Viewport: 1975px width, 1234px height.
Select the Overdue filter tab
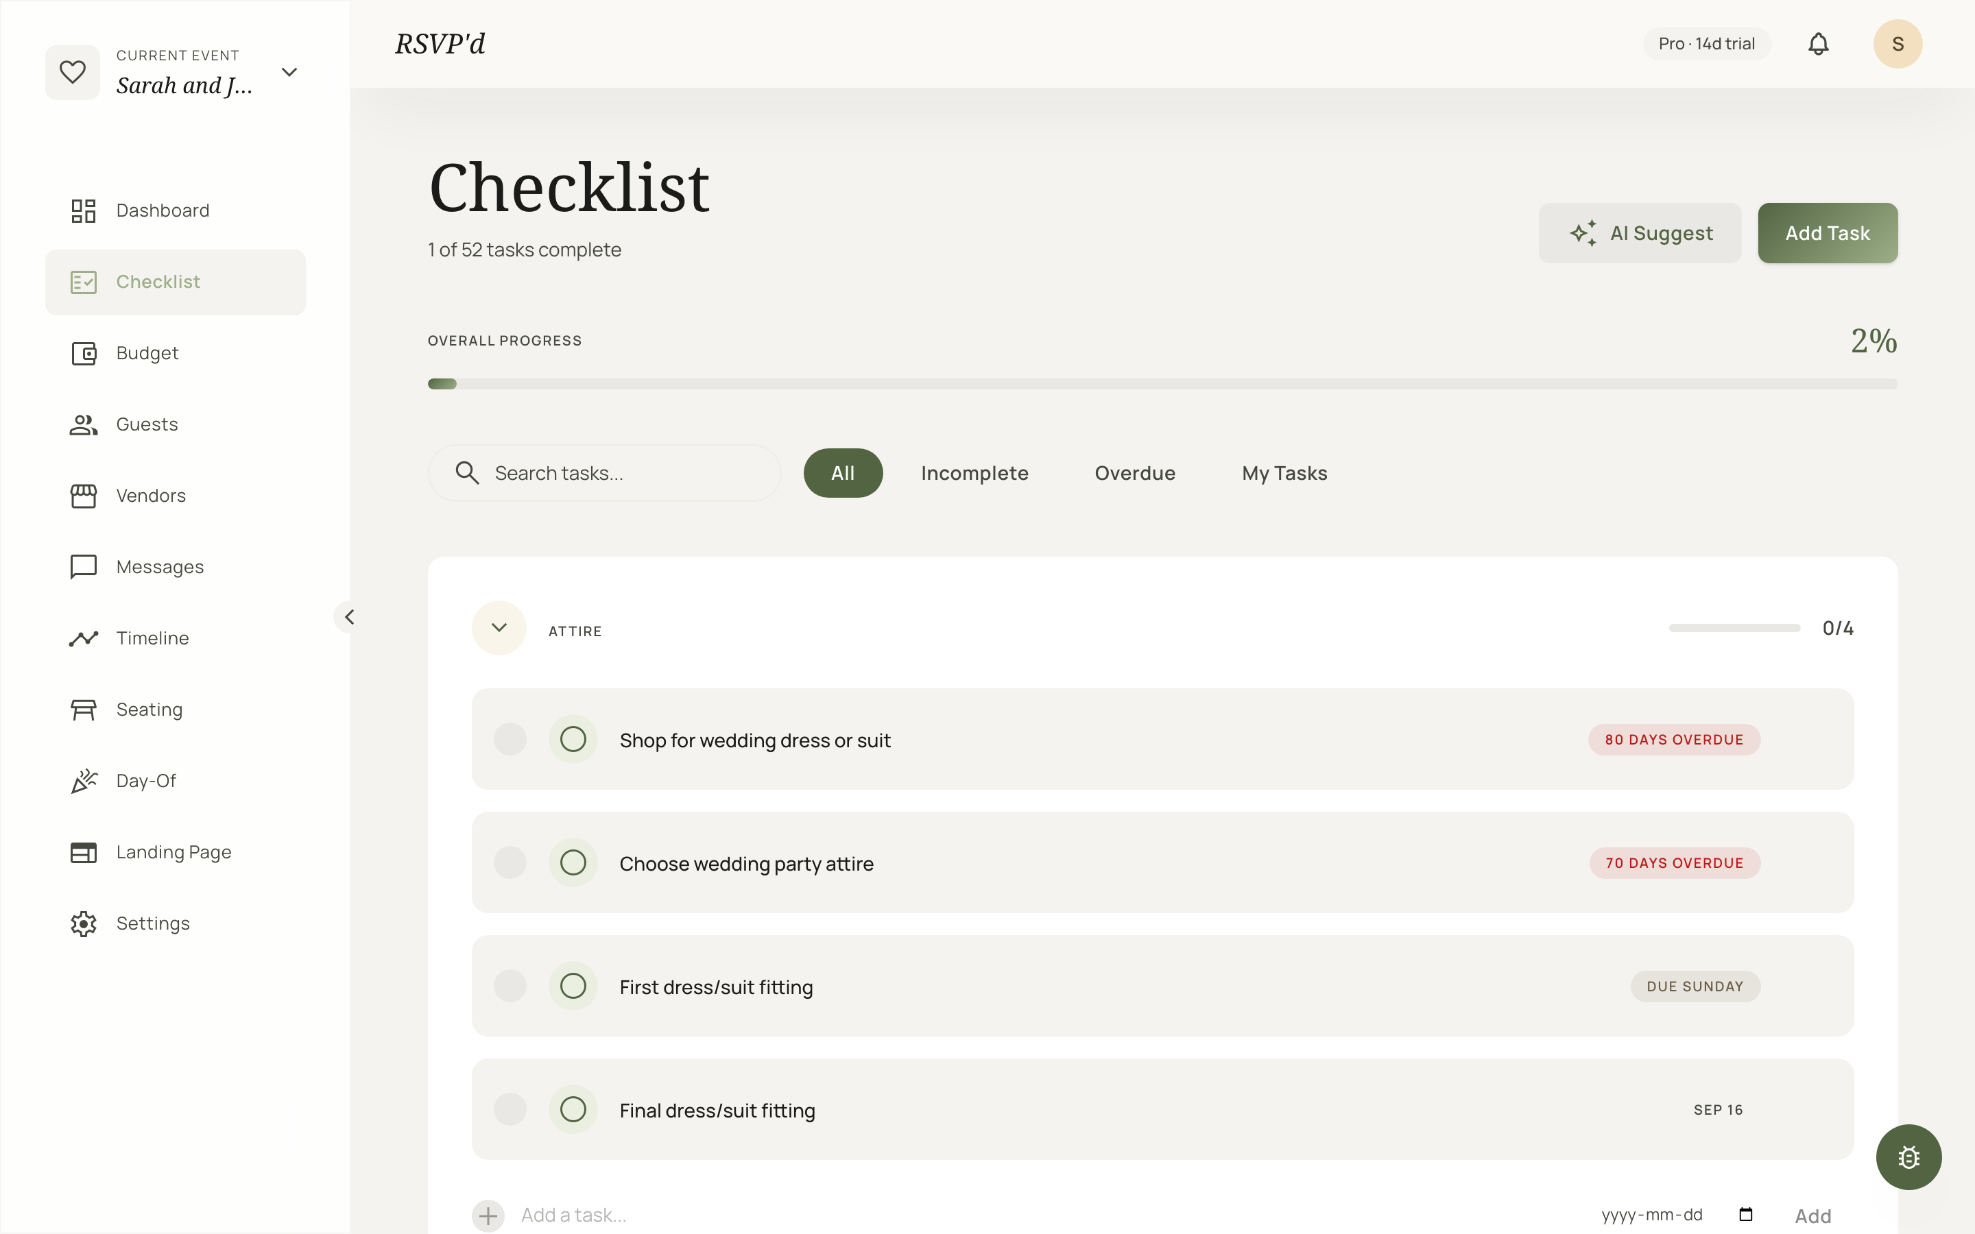[1134, 473]
